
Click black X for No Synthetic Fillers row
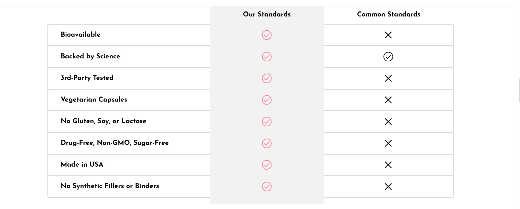pos(388,187)
